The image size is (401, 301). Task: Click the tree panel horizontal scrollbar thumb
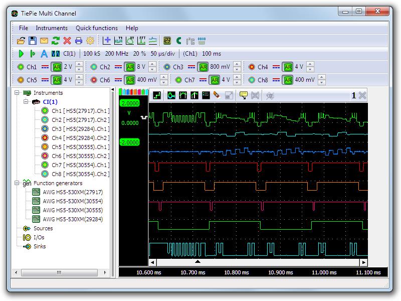[59, 272]
